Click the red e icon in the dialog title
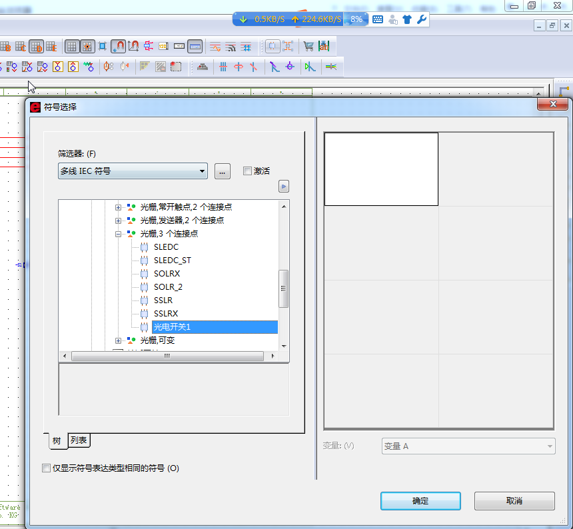 [x=35, y=107]
